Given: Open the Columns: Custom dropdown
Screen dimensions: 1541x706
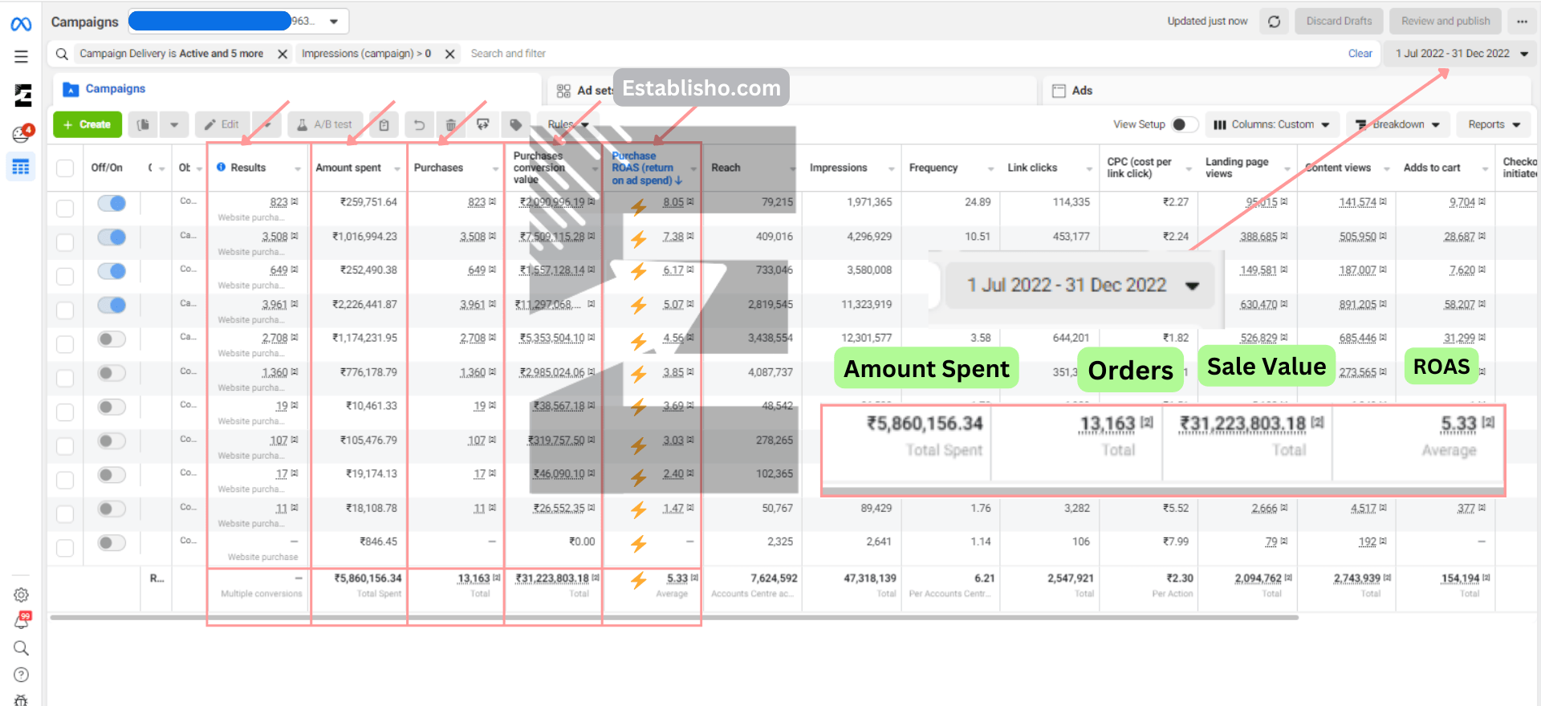Looking at the screenshot, I should pos(1272,124).
